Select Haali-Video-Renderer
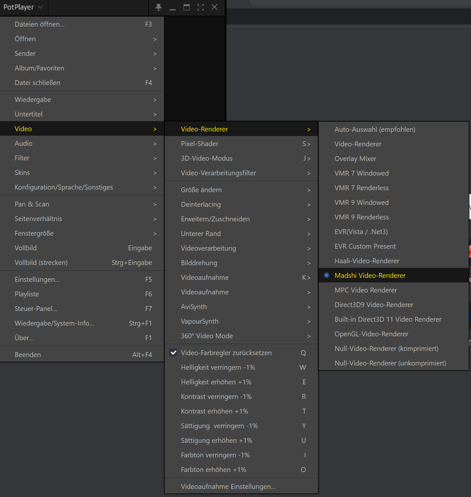The width and height of the screenshot is (471, 497). point(394,261)
